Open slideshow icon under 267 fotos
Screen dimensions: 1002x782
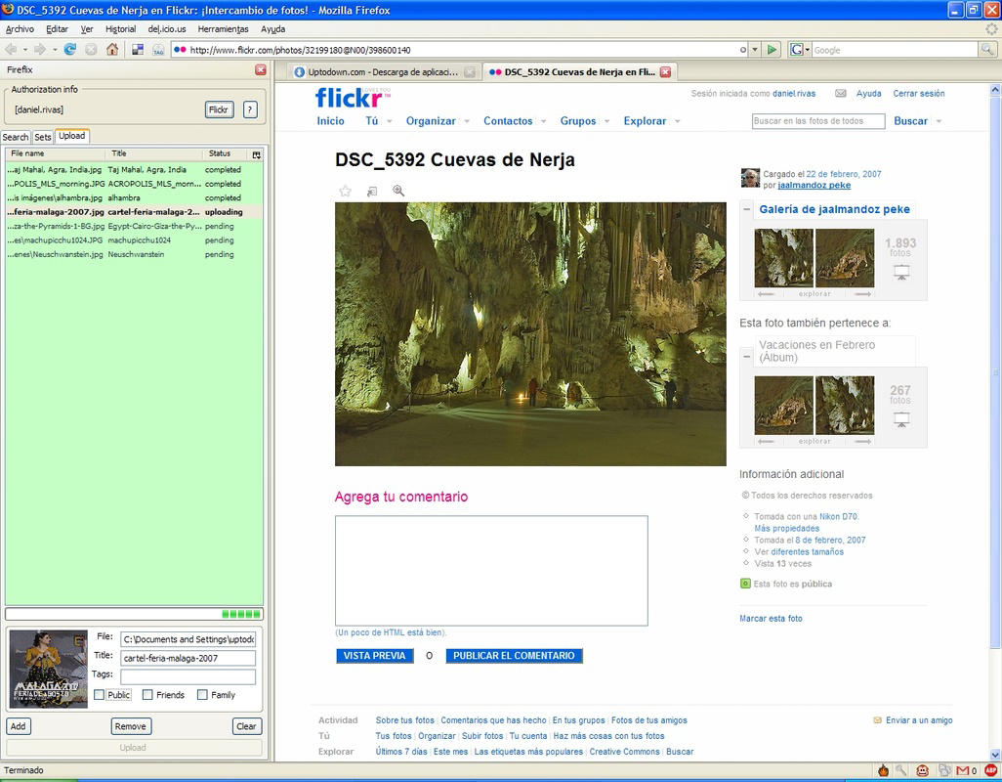click(901, 419)
